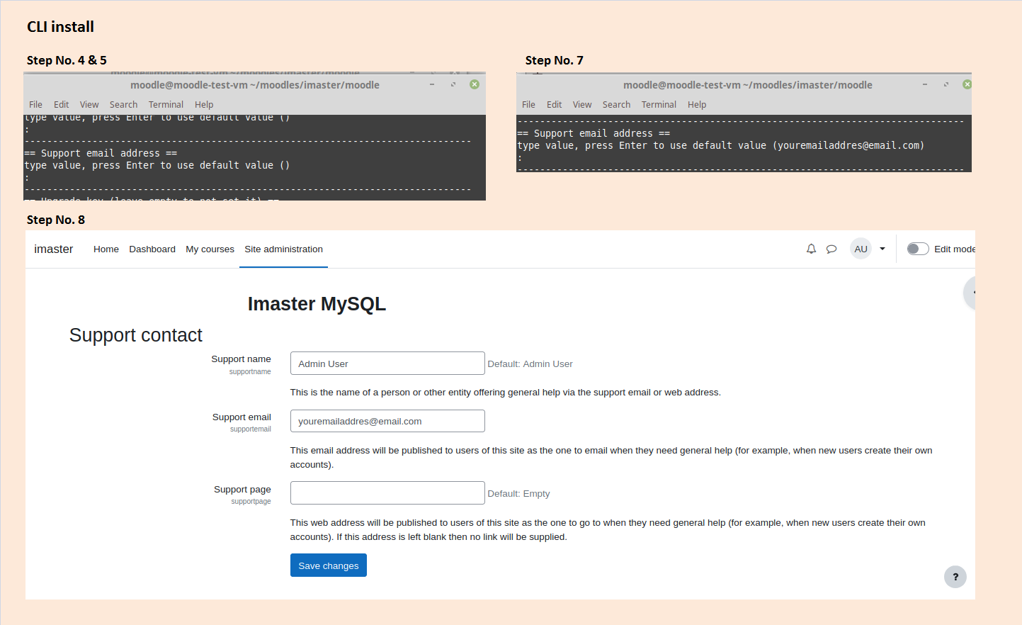Open Search menu in Step 7 terminal
This screenshot has height=625, width=1022.
(616, 105)
